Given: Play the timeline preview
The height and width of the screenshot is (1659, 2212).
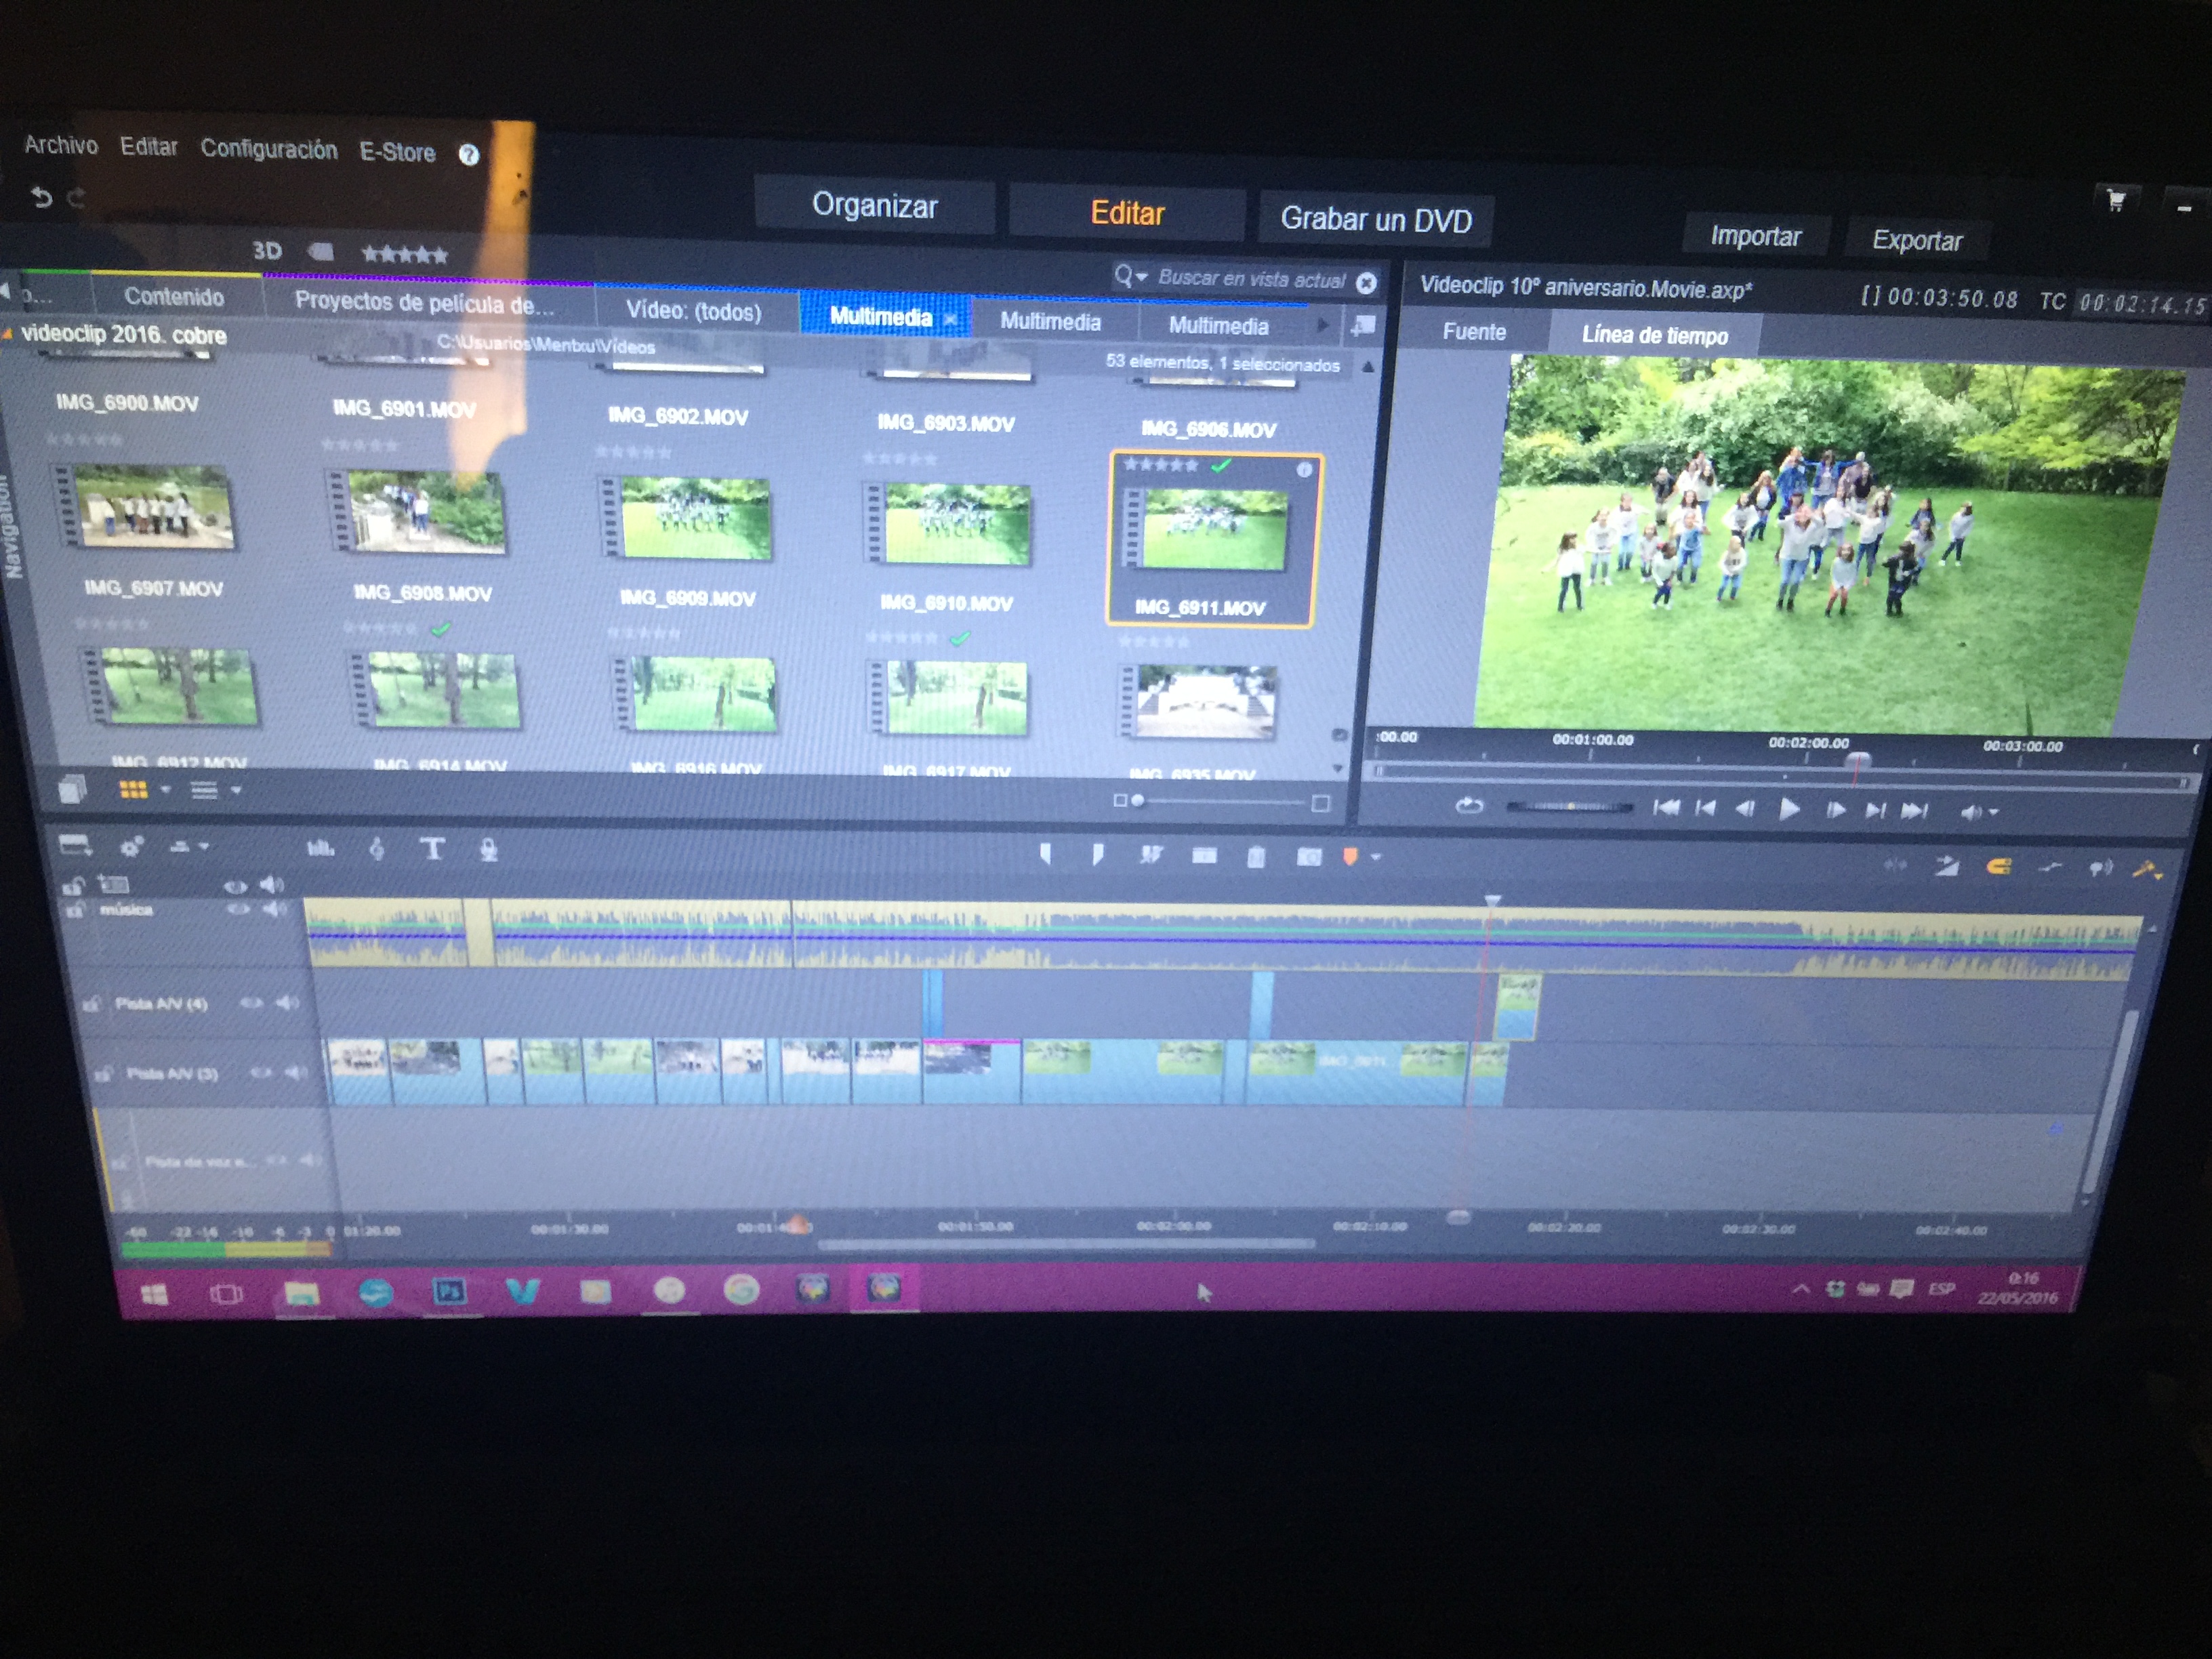Looking at the screenshot, I should click(1789, 810).
